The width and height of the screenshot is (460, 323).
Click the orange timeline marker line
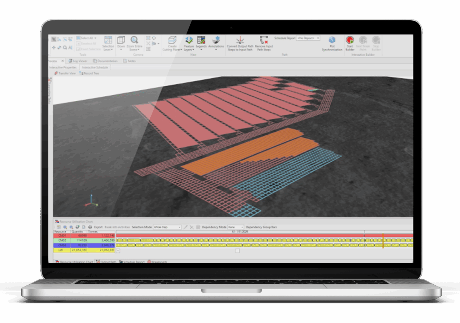[x=383, y=241]
